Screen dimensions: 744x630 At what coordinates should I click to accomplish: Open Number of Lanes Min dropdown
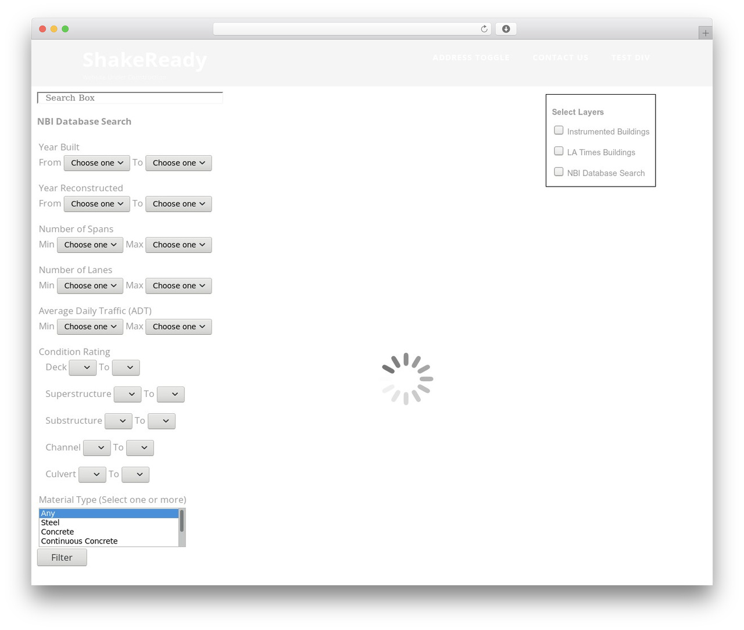[90, 286]
